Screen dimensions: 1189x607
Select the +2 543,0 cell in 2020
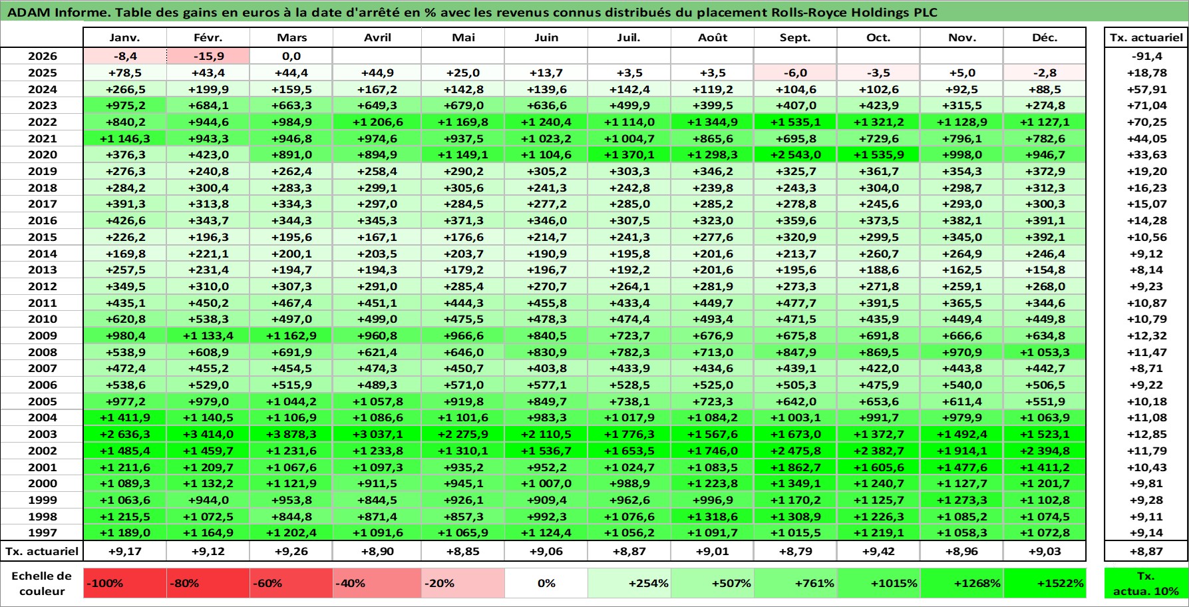pos(795,154)
